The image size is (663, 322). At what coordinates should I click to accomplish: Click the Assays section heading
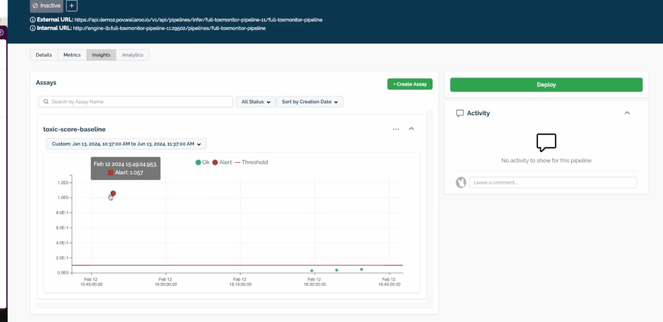[x=46, y=83]
